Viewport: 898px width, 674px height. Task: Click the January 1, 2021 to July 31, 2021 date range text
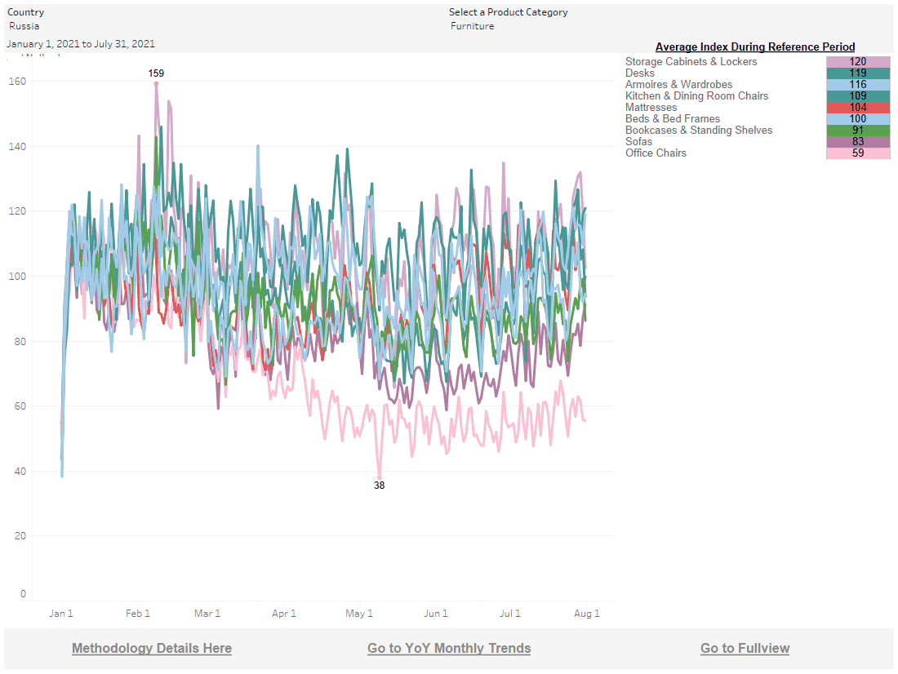81,44
